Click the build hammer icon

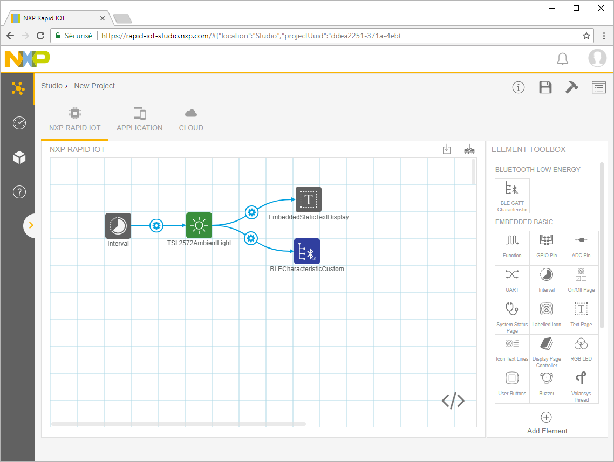click(x=571, y=87)
